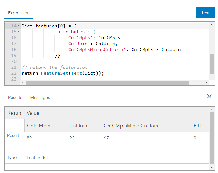Switch to the Expression tab
218x173 pixels.
(x=19, y=13)
